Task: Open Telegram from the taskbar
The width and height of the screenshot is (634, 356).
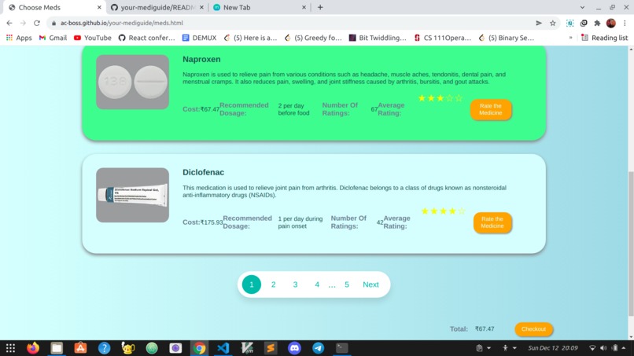Action: [319, 348]
